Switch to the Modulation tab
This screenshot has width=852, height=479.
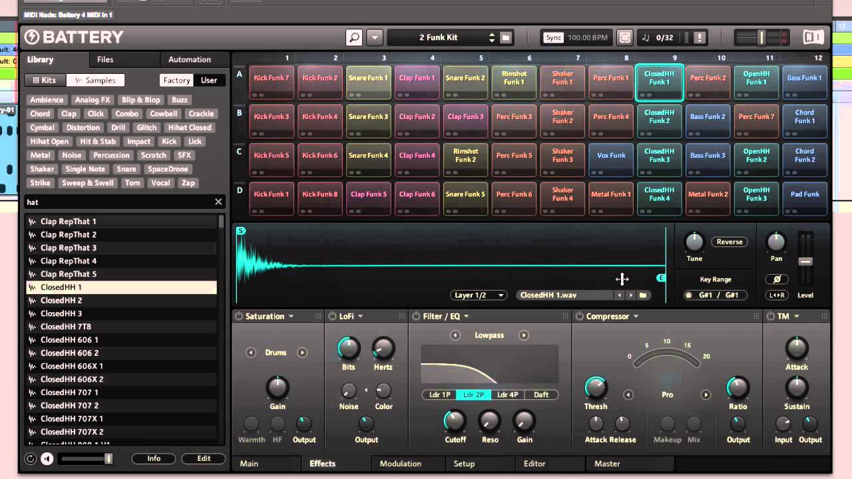pos(400,463)
